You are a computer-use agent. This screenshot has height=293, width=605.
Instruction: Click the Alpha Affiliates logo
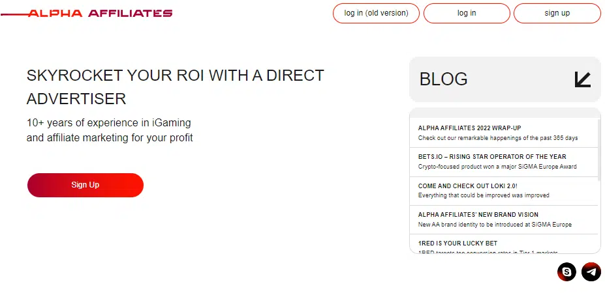point(101,13)
